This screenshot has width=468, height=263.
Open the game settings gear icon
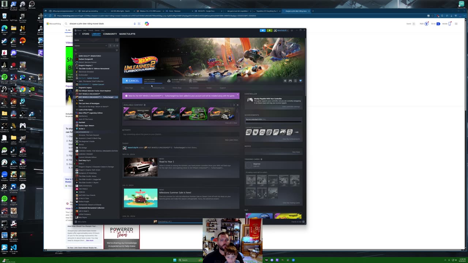coord(285,81)
